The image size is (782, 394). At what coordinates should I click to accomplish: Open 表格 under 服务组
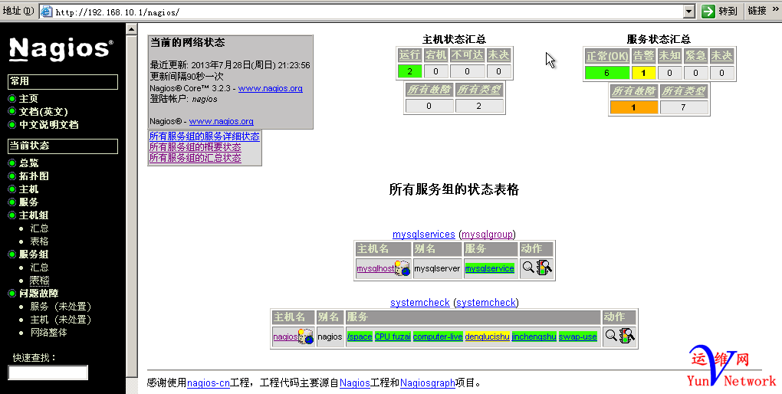pos(39,281)
